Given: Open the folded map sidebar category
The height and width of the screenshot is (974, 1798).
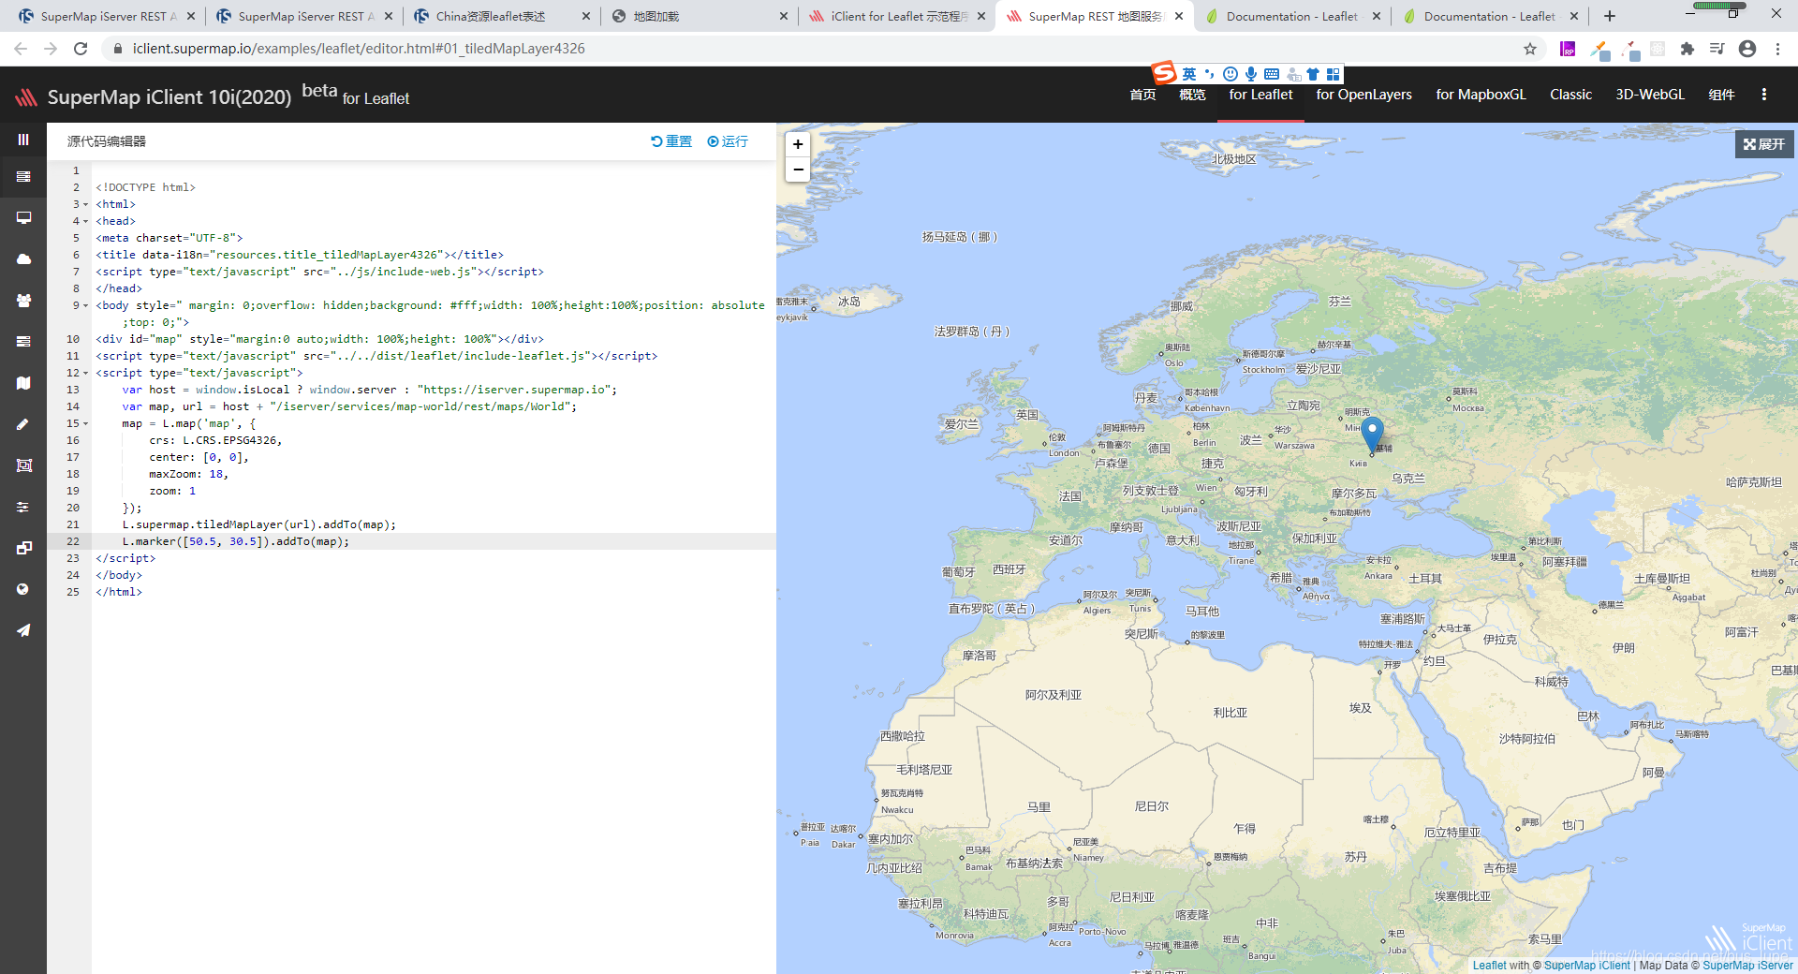Looking at the screenshot, I should 23,383.
